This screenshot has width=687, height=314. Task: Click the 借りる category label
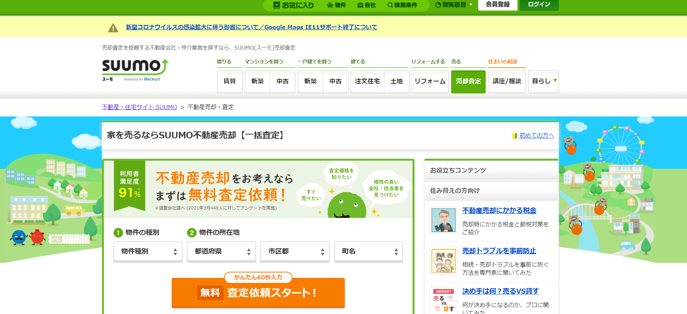click(224, 62)
